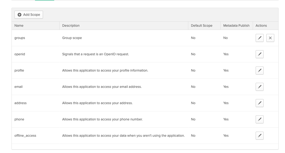Open editor for the email scope

pos(260,87)
